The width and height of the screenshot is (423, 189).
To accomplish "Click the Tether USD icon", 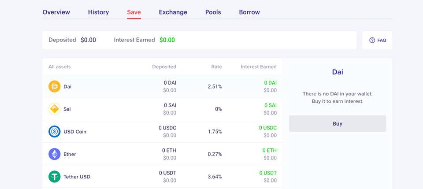I will pyautogui.click(x=55, y=177).
